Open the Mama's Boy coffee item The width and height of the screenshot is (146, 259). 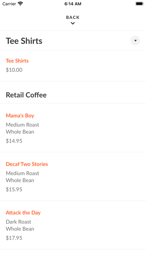pos(20,116)
